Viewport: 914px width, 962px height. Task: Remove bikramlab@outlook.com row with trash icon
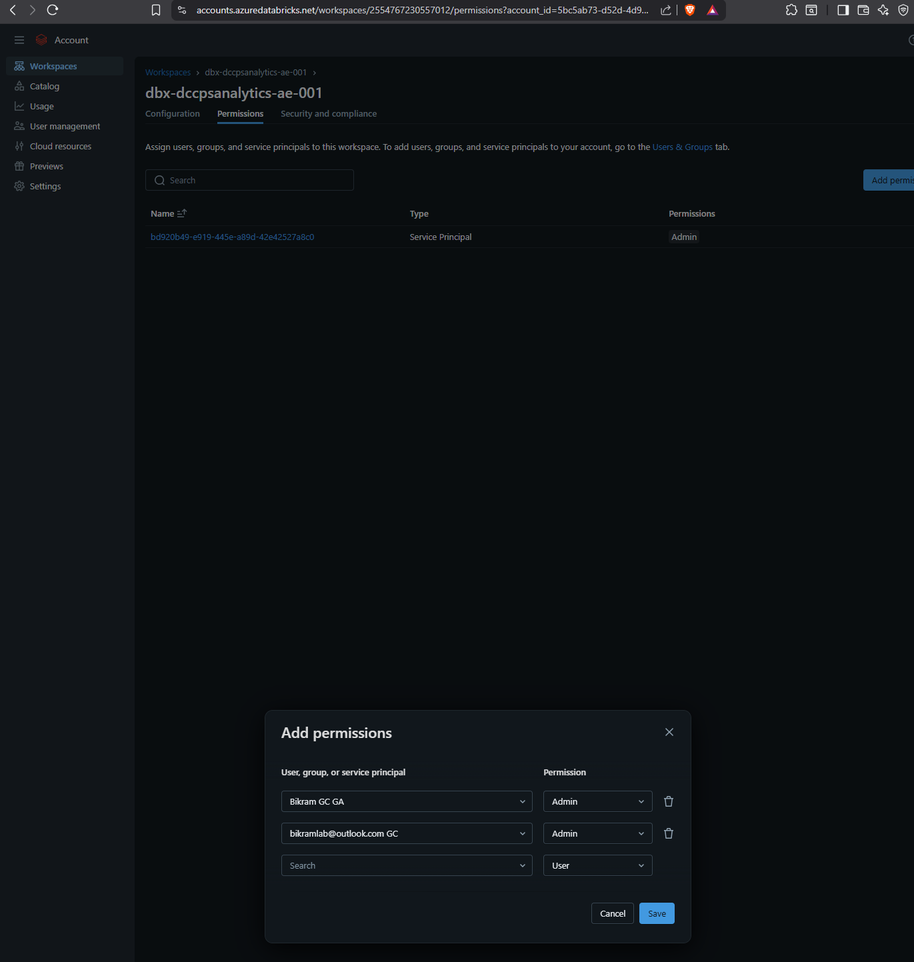(x=668, y=833)
